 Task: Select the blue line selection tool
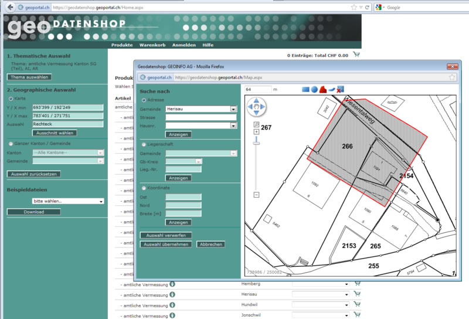click(331, 89)
